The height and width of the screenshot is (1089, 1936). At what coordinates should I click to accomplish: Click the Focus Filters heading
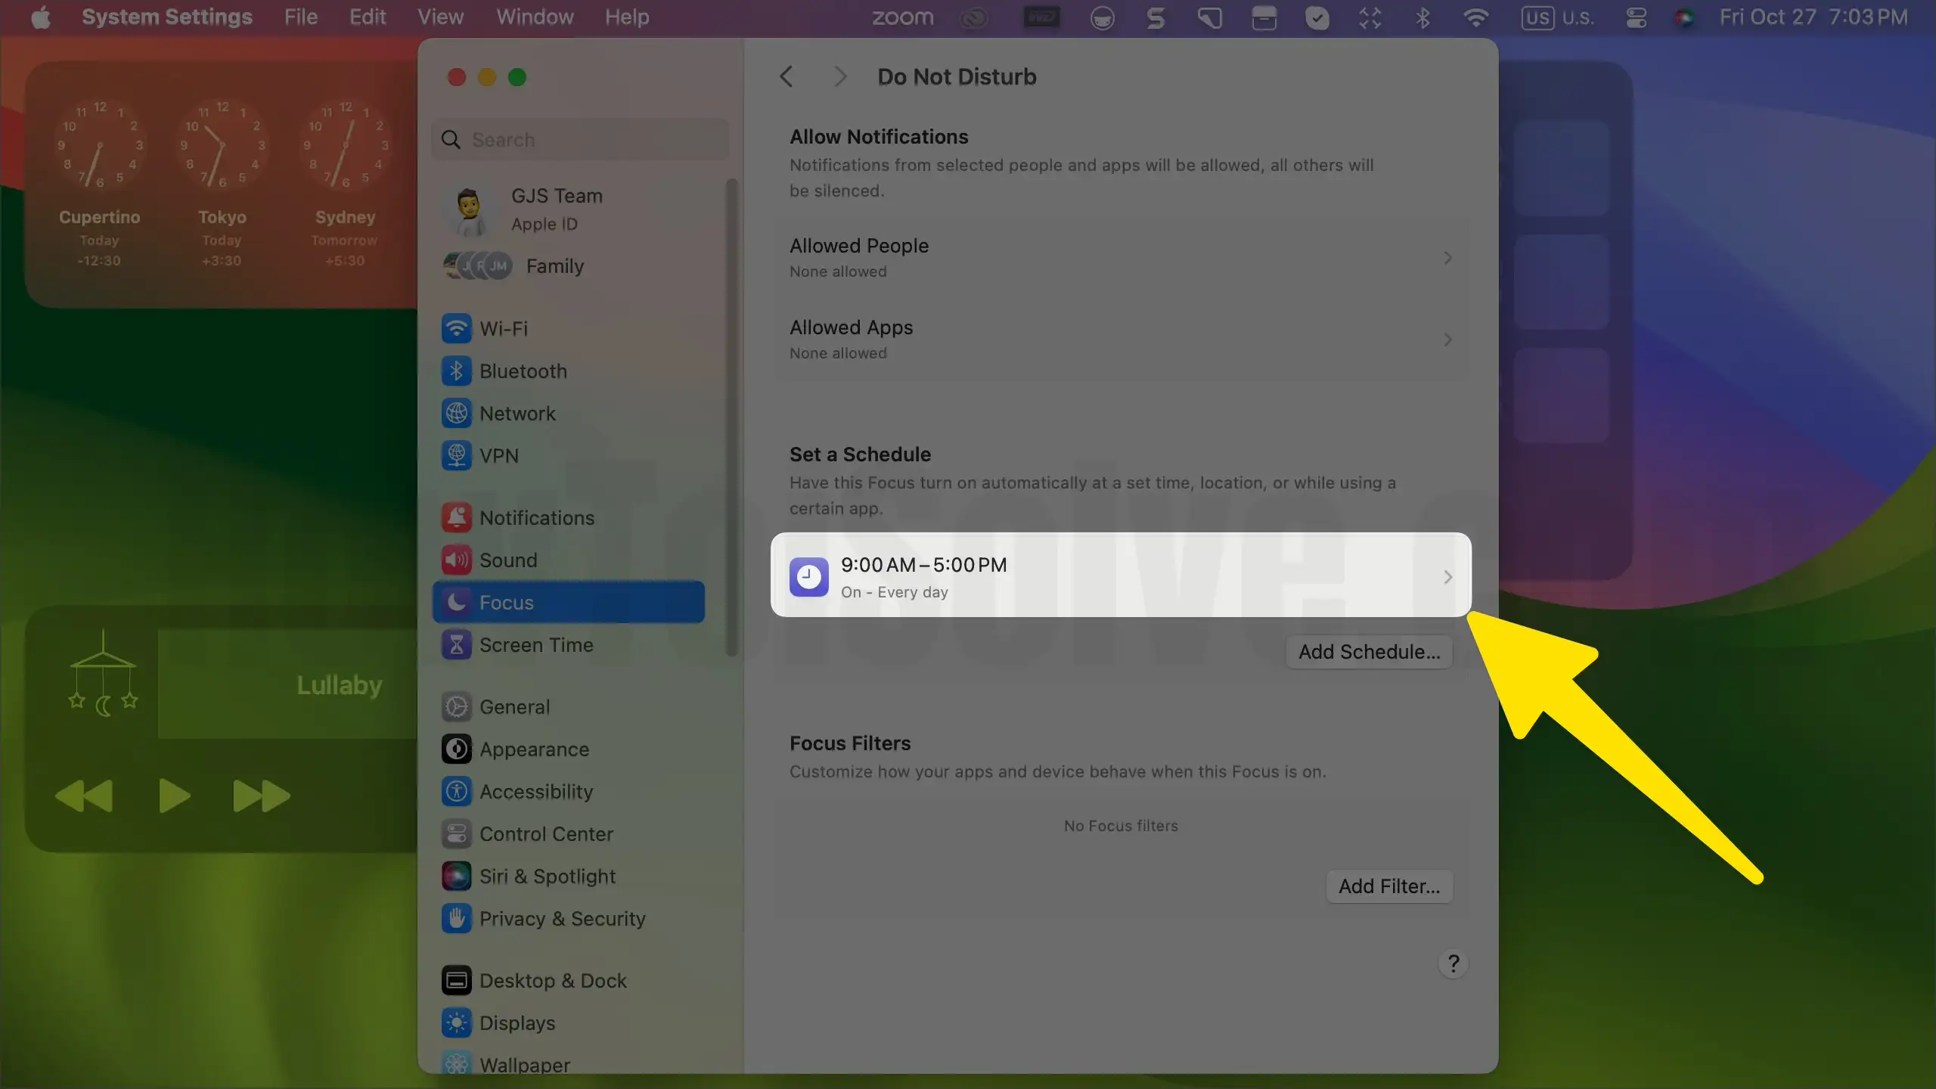click(850, 743)
